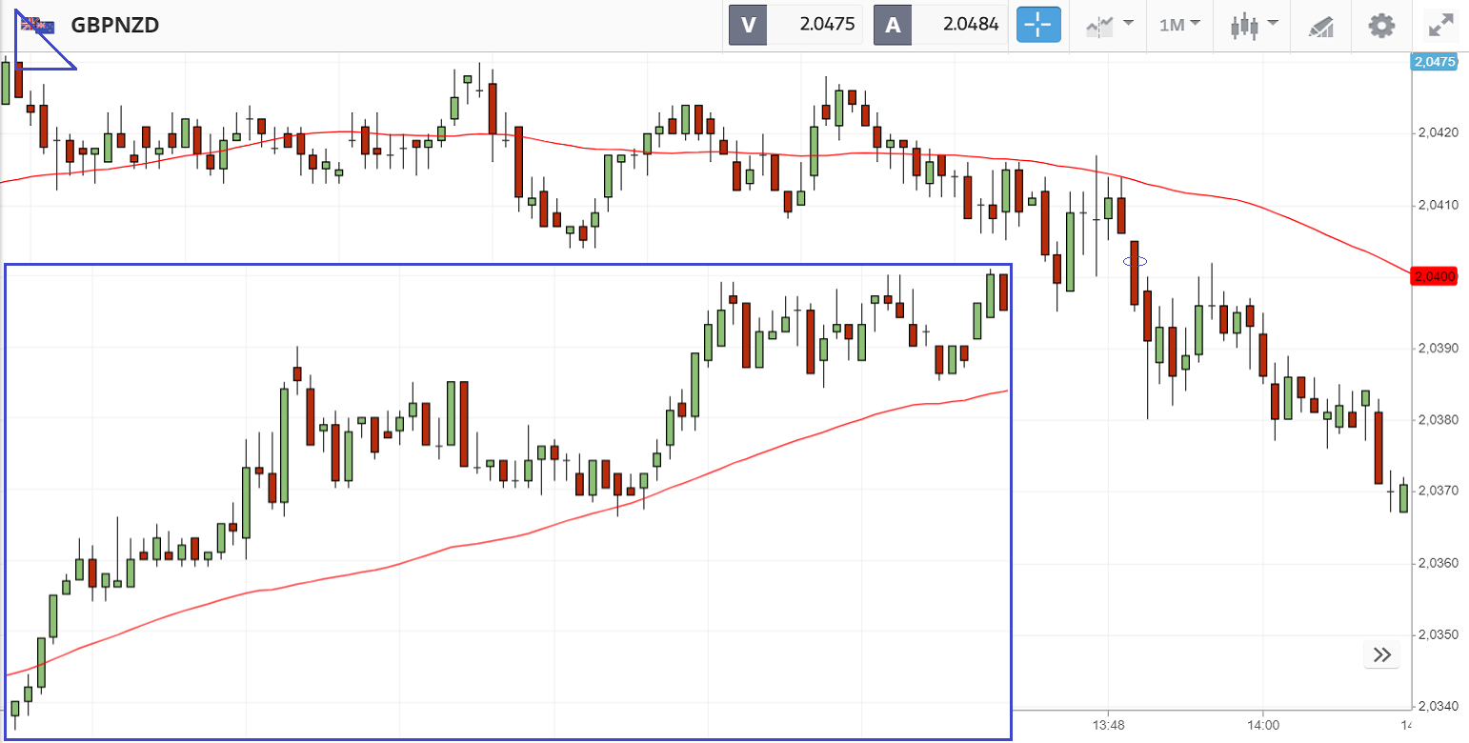Select the small blue ellipse marker on chart
The height and width of the screenshot is (743, 1469).
[1135, 260]
